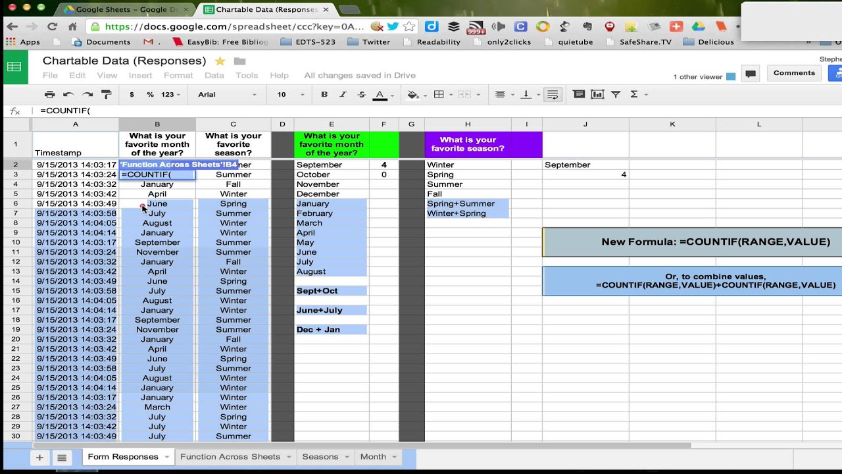Click the Twitter bird extension icon
Screen dimensions: 842x474
(x=393, y=26)
